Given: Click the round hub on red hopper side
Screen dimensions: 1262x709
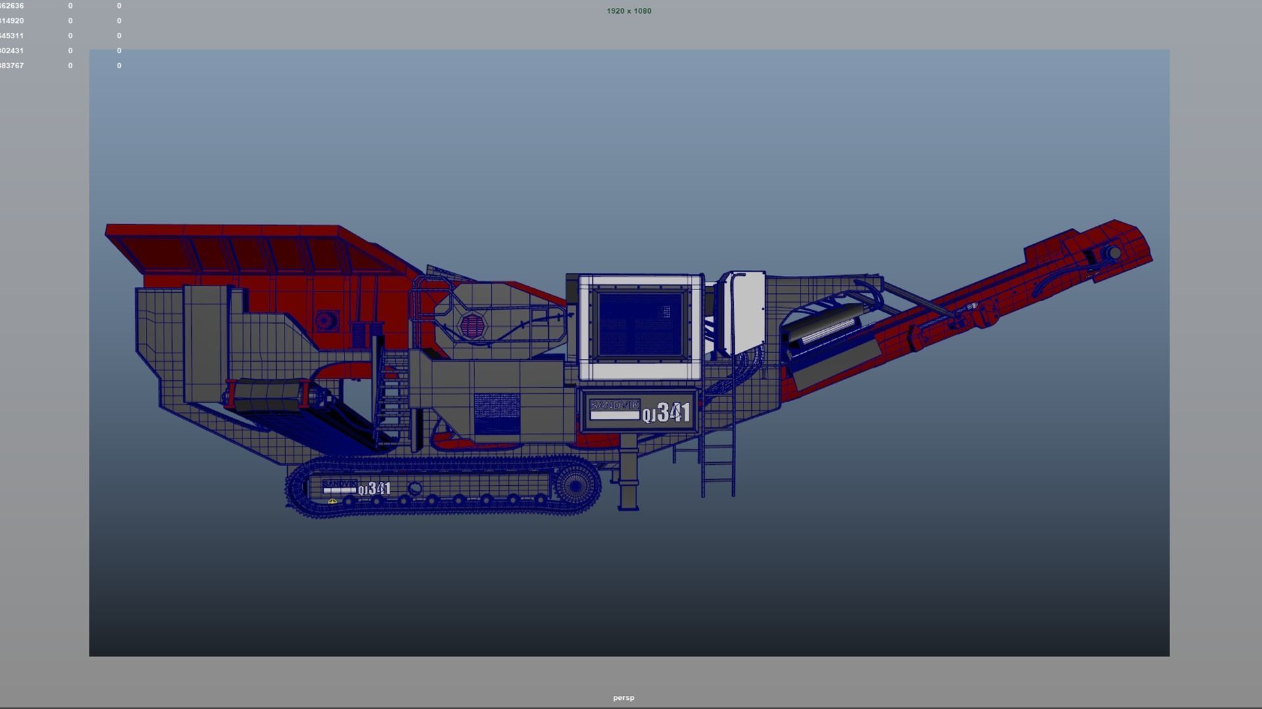Looking at the screenshot, I should [324, 320].
